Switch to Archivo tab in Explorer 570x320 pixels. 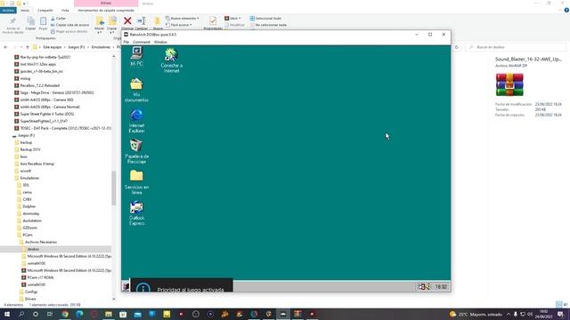click(x=8, y=11)
